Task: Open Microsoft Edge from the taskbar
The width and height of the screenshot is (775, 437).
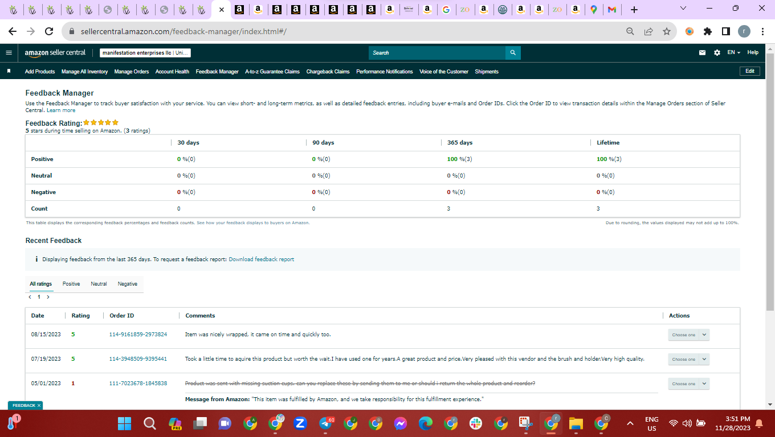Action: (426, 423)
